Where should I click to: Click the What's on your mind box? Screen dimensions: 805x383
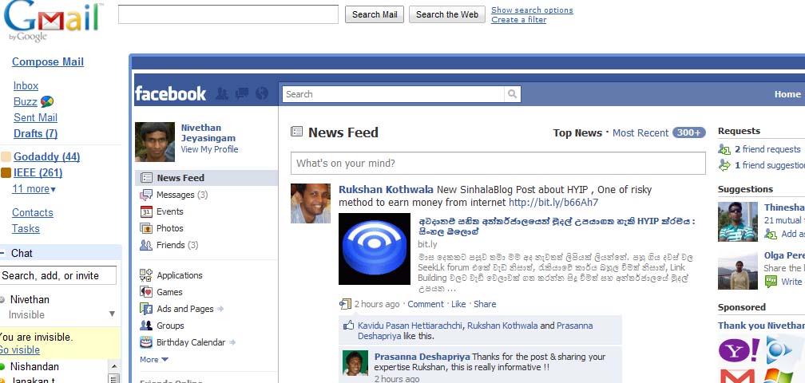[x=498, y=163]
